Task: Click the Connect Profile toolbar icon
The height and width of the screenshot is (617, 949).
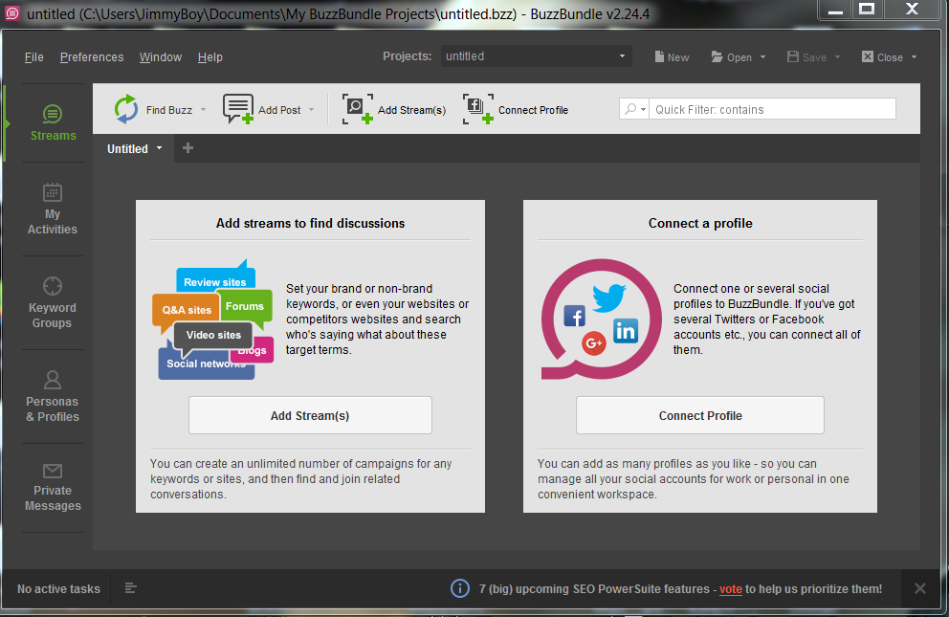Action: tap(478, 109)
